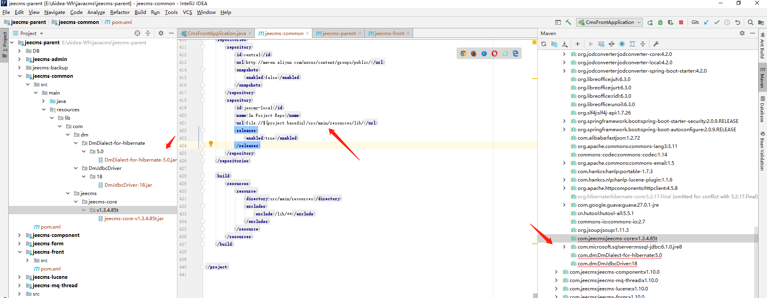Screen dimensions: 767x298
Task: Expand the jeecms-admin module folder
Action: coord(19,59)
